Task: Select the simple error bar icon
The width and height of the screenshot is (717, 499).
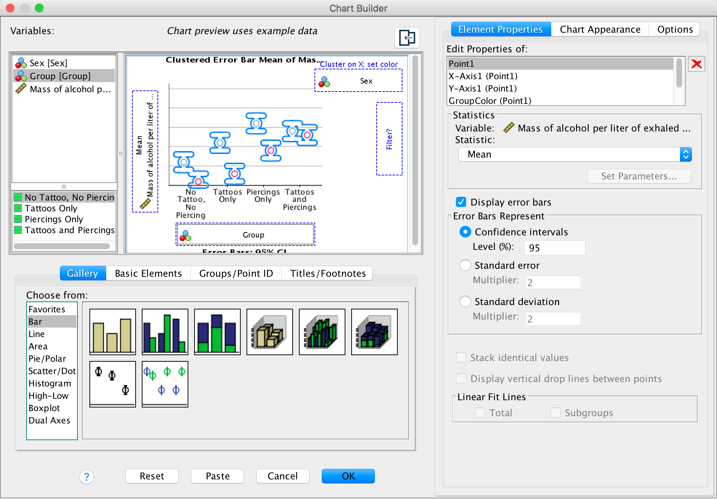Action: point(113,384)
